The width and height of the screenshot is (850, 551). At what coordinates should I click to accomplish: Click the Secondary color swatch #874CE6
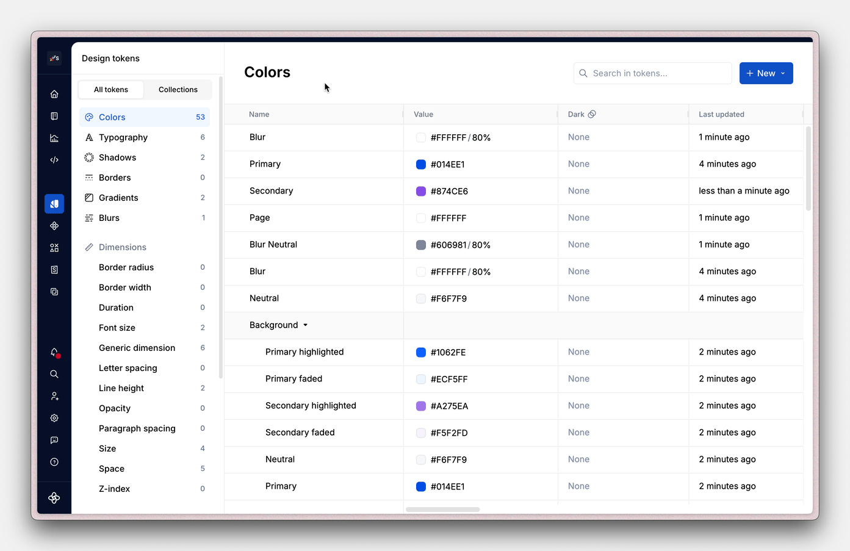click(x=421, y=191)
